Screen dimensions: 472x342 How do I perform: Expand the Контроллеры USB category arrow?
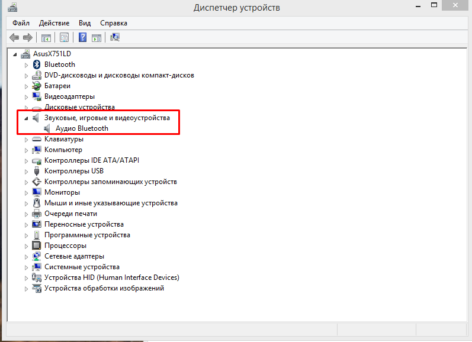point(26,172)
